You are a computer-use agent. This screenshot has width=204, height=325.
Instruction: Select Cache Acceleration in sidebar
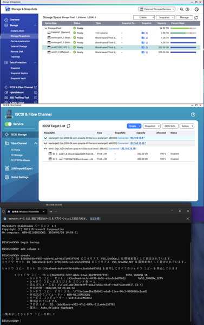20,41
